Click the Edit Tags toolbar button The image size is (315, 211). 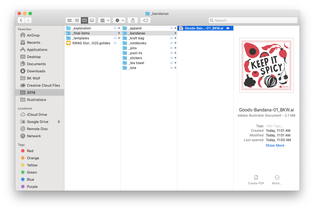click(x=145, y=20)
